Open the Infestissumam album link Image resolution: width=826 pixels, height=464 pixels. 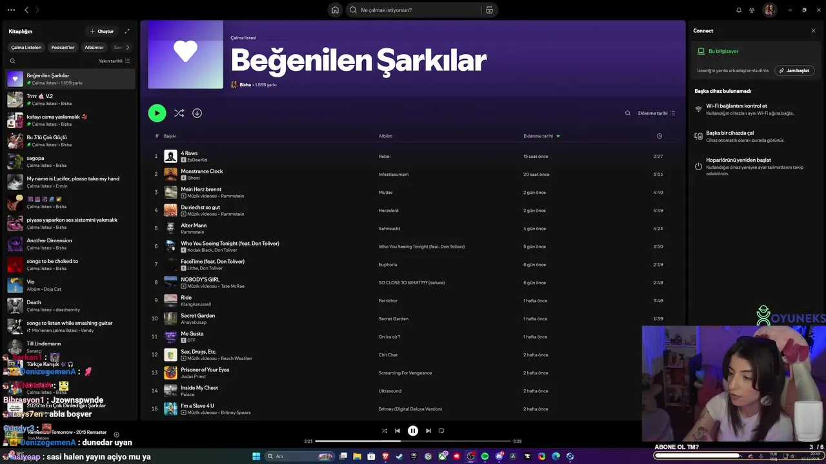pos(393,174)
